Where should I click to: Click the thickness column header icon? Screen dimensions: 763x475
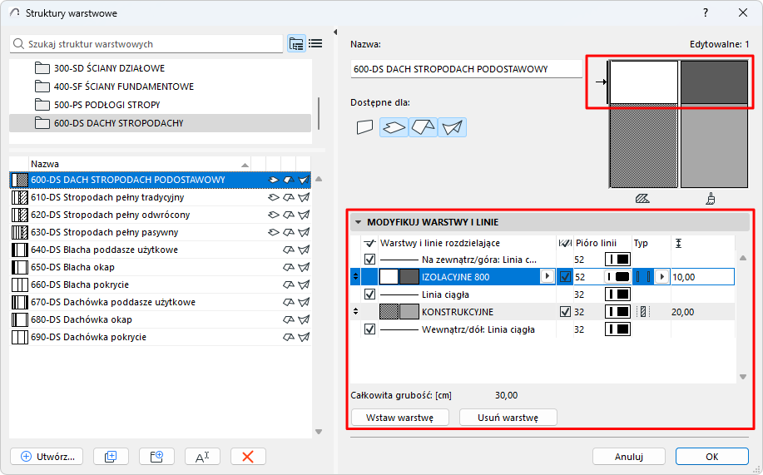point(679,243)
